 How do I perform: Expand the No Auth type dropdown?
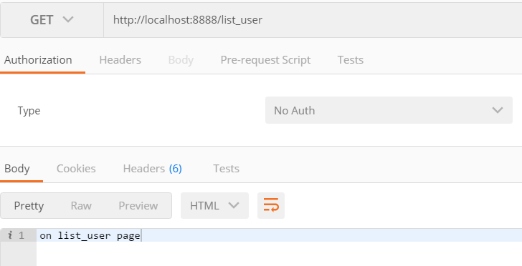tap(389, 110)
